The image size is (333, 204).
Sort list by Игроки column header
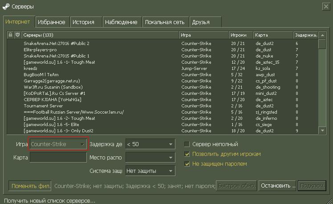click(x=241, y=35)
